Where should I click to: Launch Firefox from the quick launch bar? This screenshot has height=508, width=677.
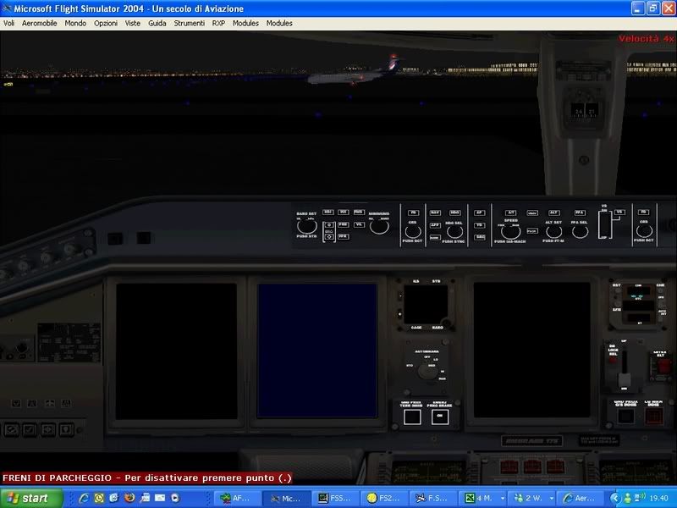(x=129, y=498)
